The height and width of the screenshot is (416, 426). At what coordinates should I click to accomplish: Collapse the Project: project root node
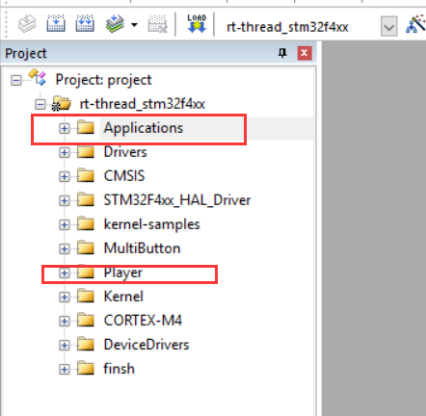click(16, 80)
